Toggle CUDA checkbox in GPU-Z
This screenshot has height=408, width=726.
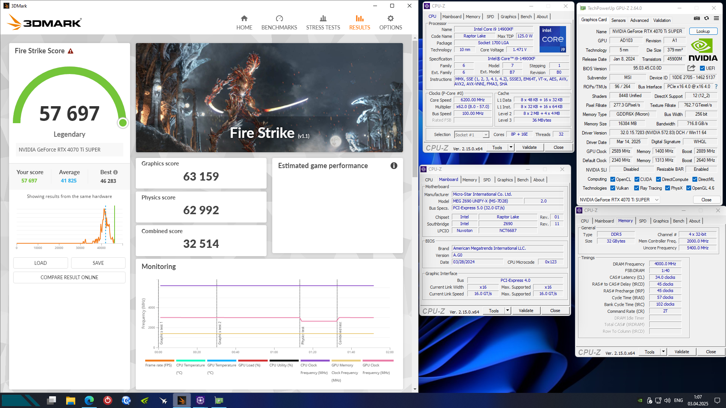[x=637, y=179]
